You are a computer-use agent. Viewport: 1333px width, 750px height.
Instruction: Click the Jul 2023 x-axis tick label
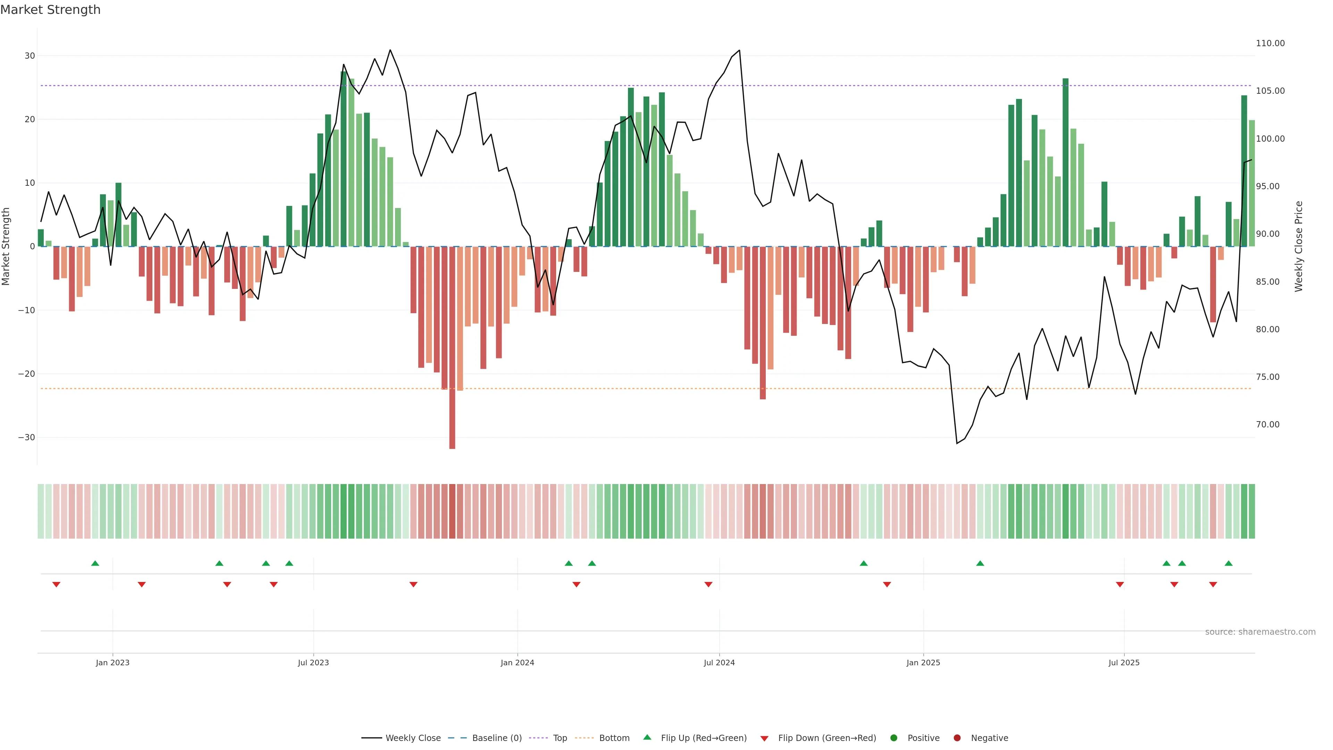[313, 662]
